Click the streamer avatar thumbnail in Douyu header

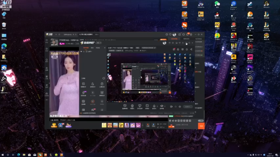coord(54,42)
